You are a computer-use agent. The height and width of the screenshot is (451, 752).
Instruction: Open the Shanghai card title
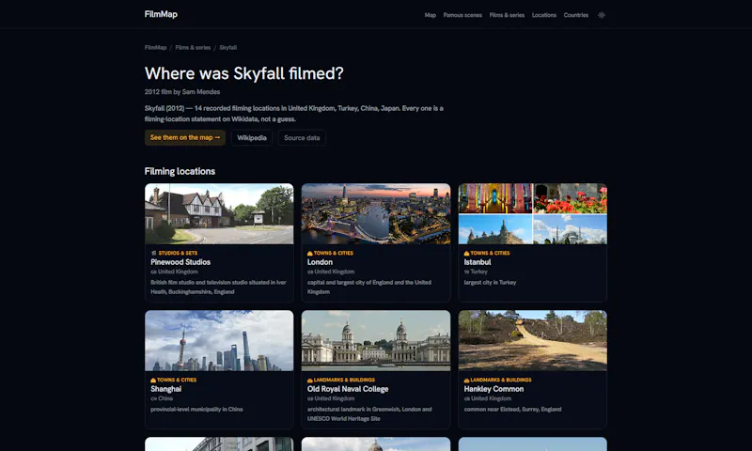(x=166, y=389)
